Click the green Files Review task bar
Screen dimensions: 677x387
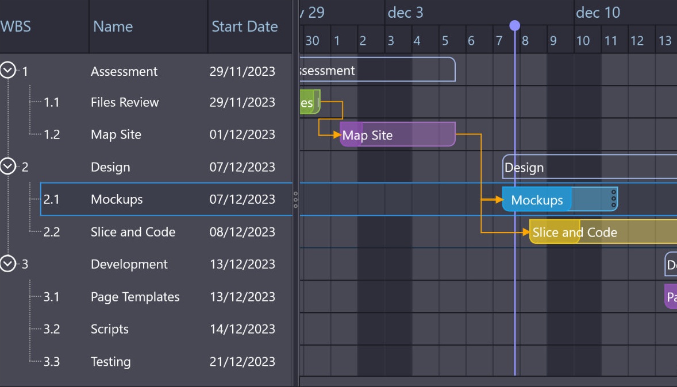309,102
